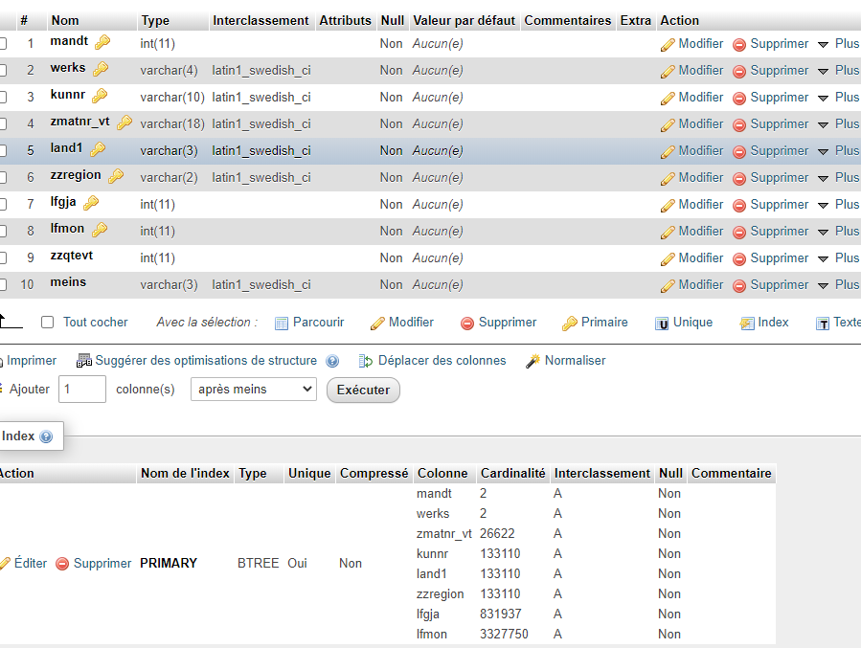
Task: Tick the checkbox for the land1 row
Action: [x=3, y=150]
